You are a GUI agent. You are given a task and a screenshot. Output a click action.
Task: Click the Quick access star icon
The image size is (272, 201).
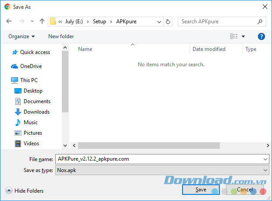[15, 52]
